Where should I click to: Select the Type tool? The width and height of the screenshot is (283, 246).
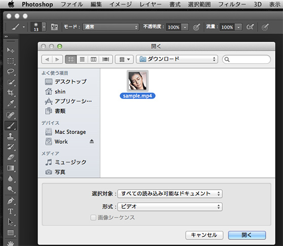[x=11, y=211]
